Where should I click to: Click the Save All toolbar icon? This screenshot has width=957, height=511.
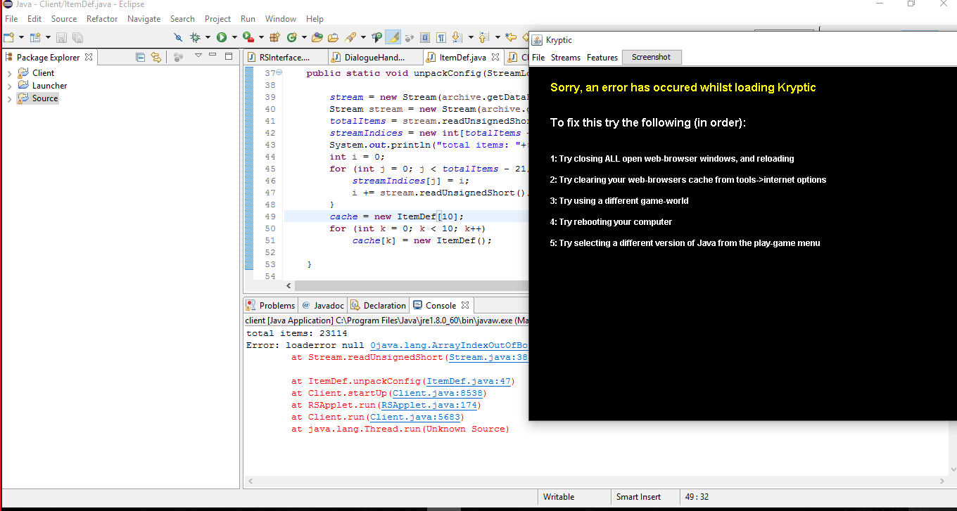77,37
